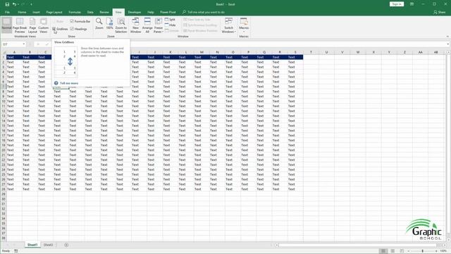Open the Help ribbon tab
Image resolution: width=451 pixels, height=254 pixels.
tap(150, 12)
